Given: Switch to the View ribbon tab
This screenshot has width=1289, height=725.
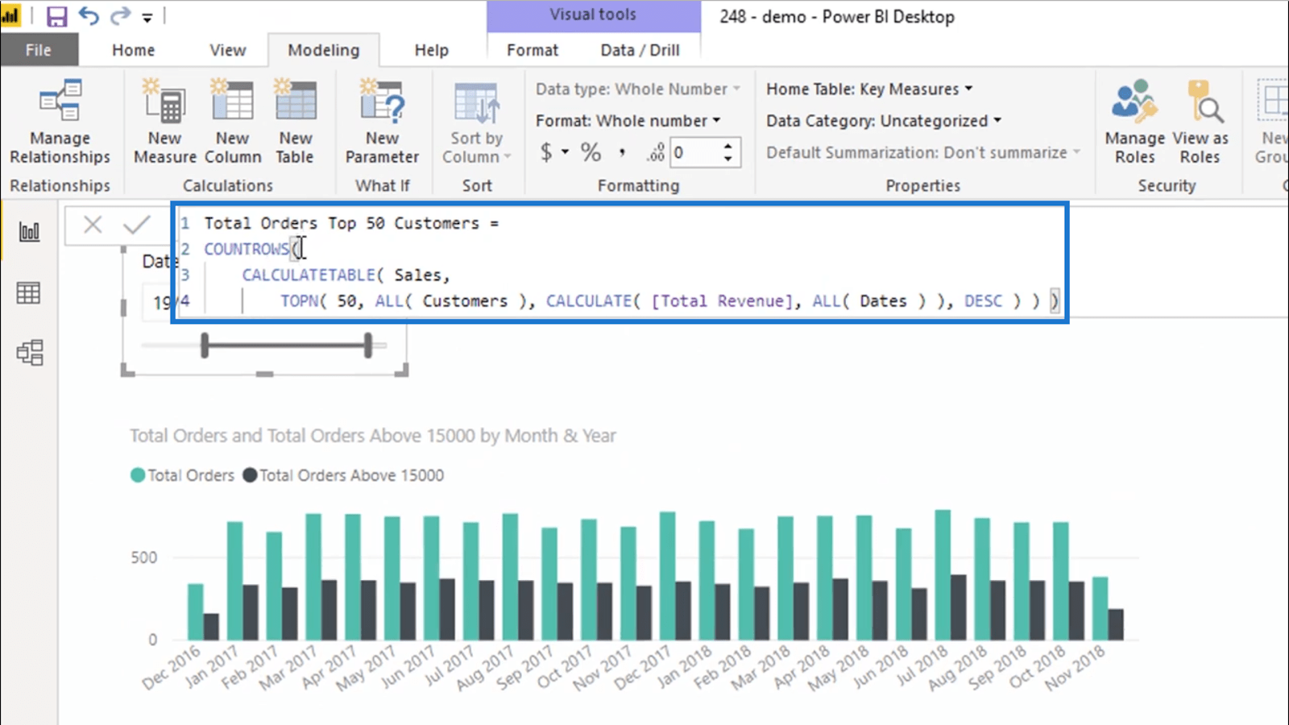Looking at the screenshot, I should click(228, 50).
